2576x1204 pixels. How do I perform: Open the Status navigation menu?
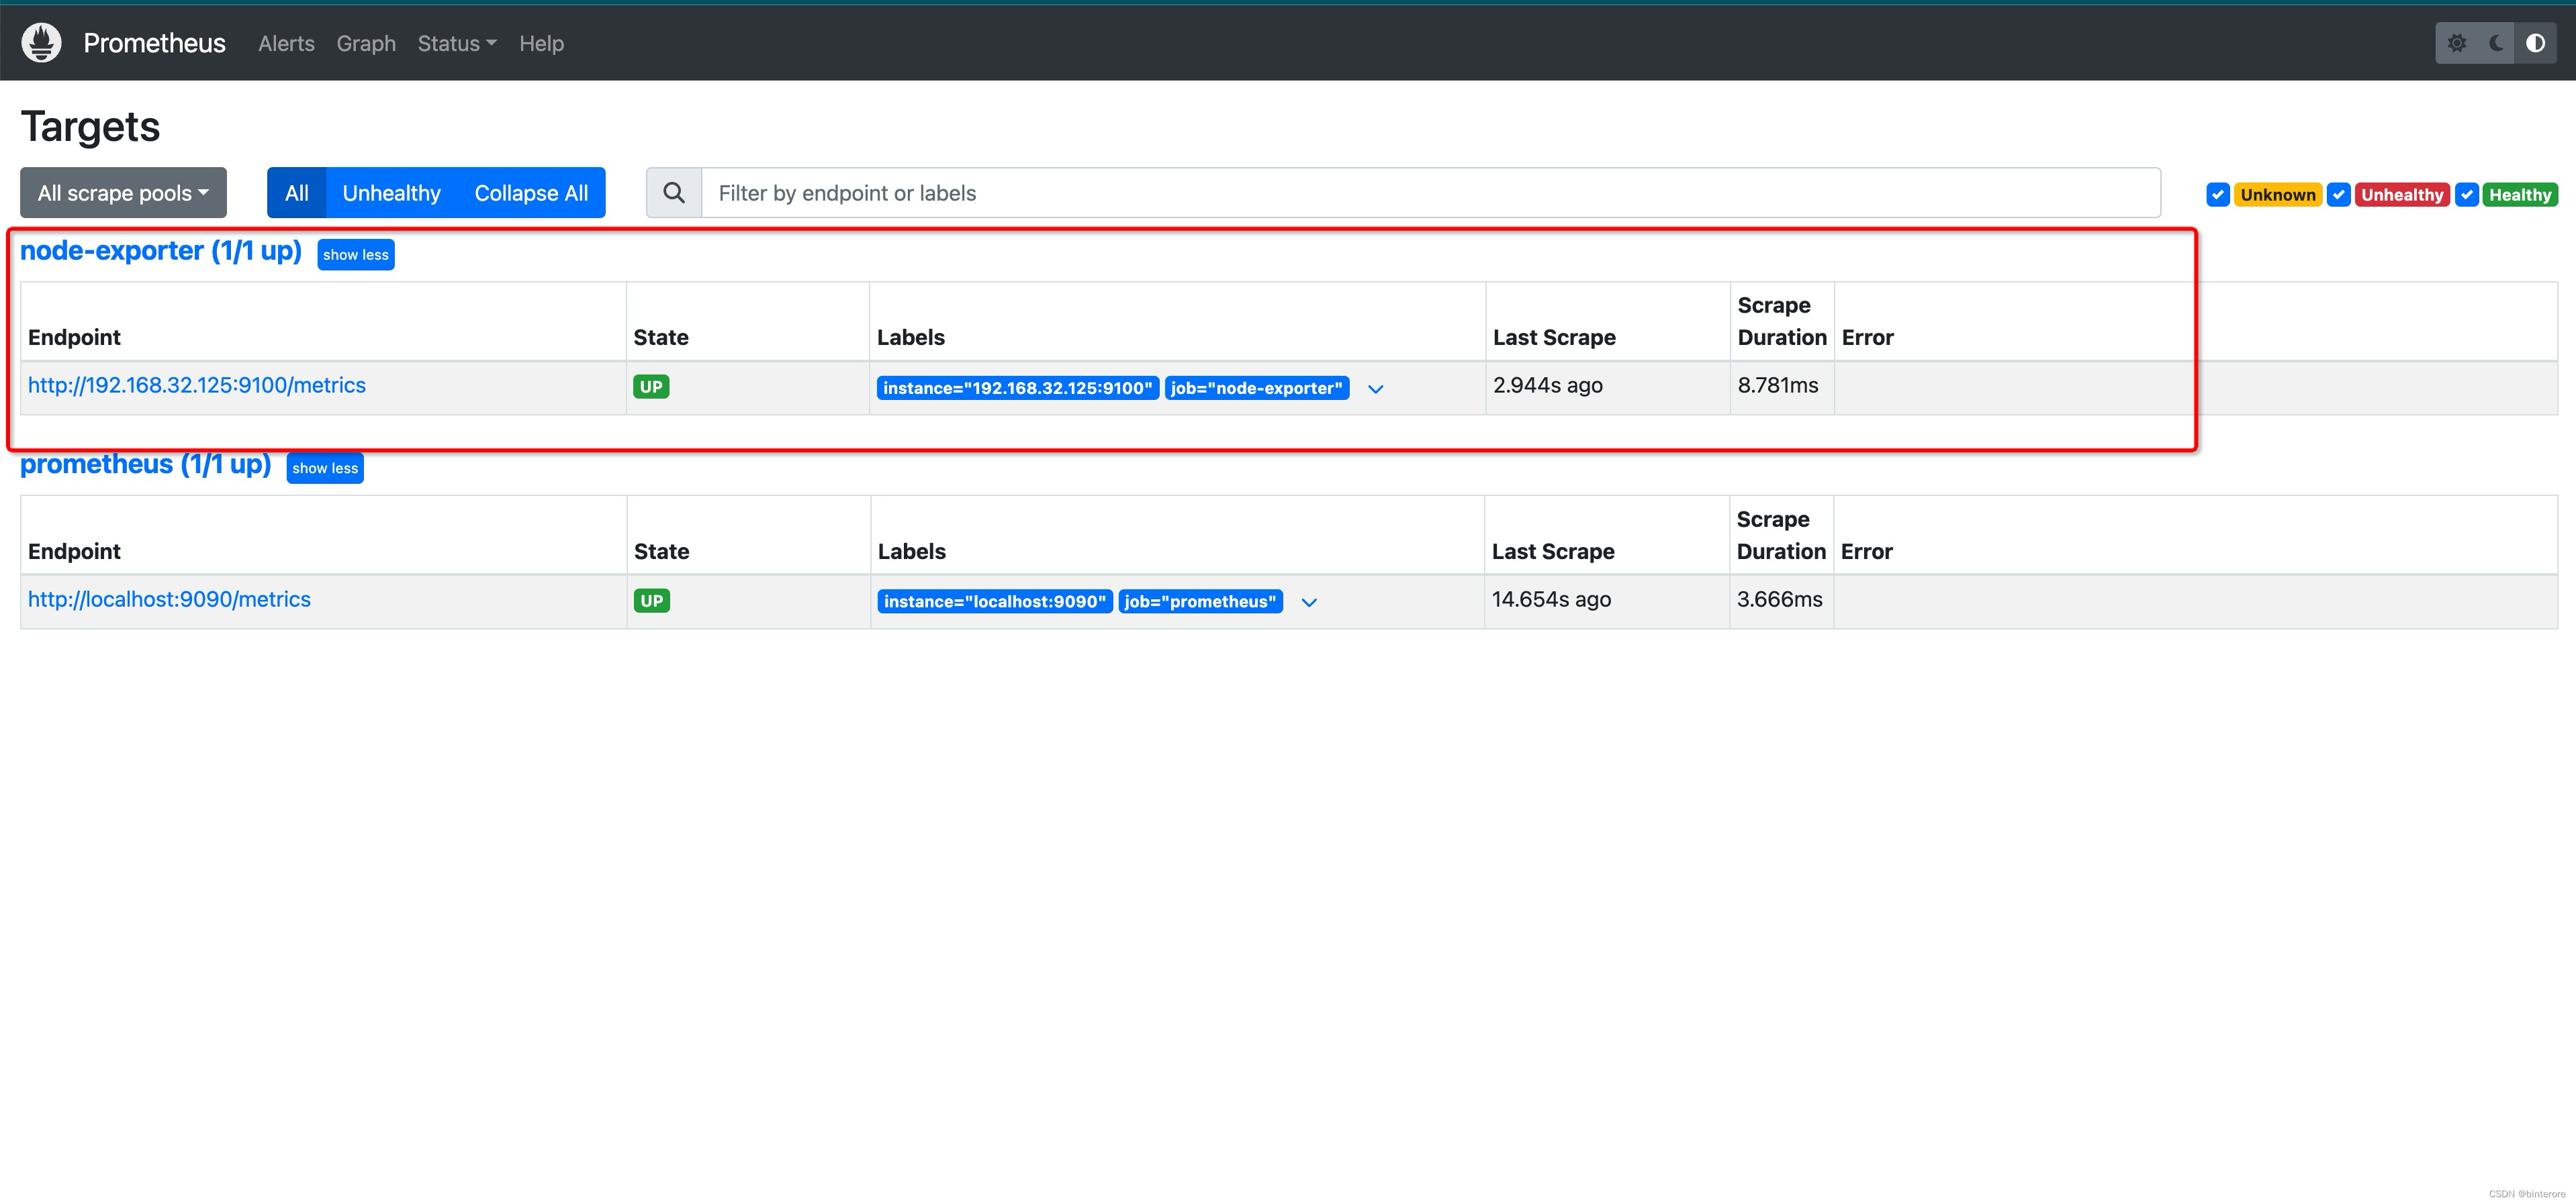tap(456, 43)
